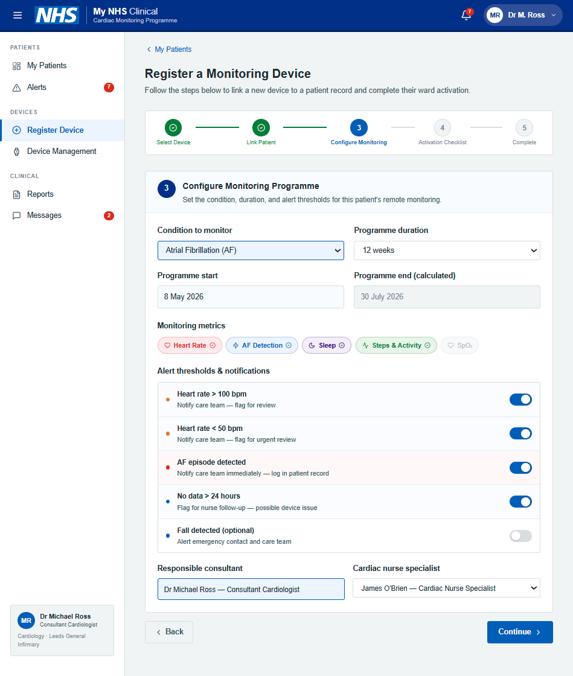Enable the SpO₂ metric chip
The image size is (573, 676).
459,345
